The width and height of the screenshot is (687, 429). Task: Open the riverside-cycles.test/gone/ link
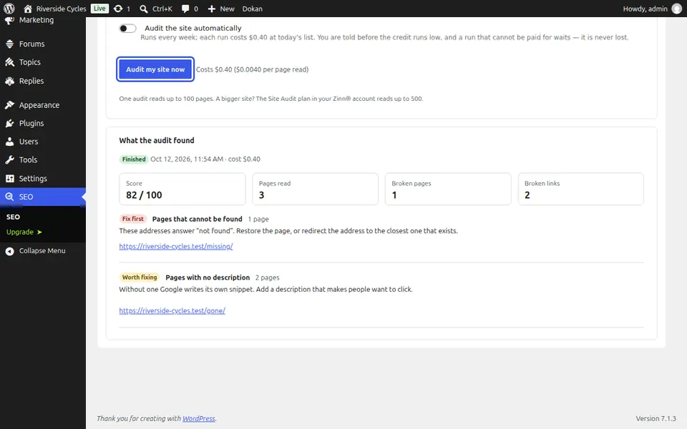pos(172,311)
